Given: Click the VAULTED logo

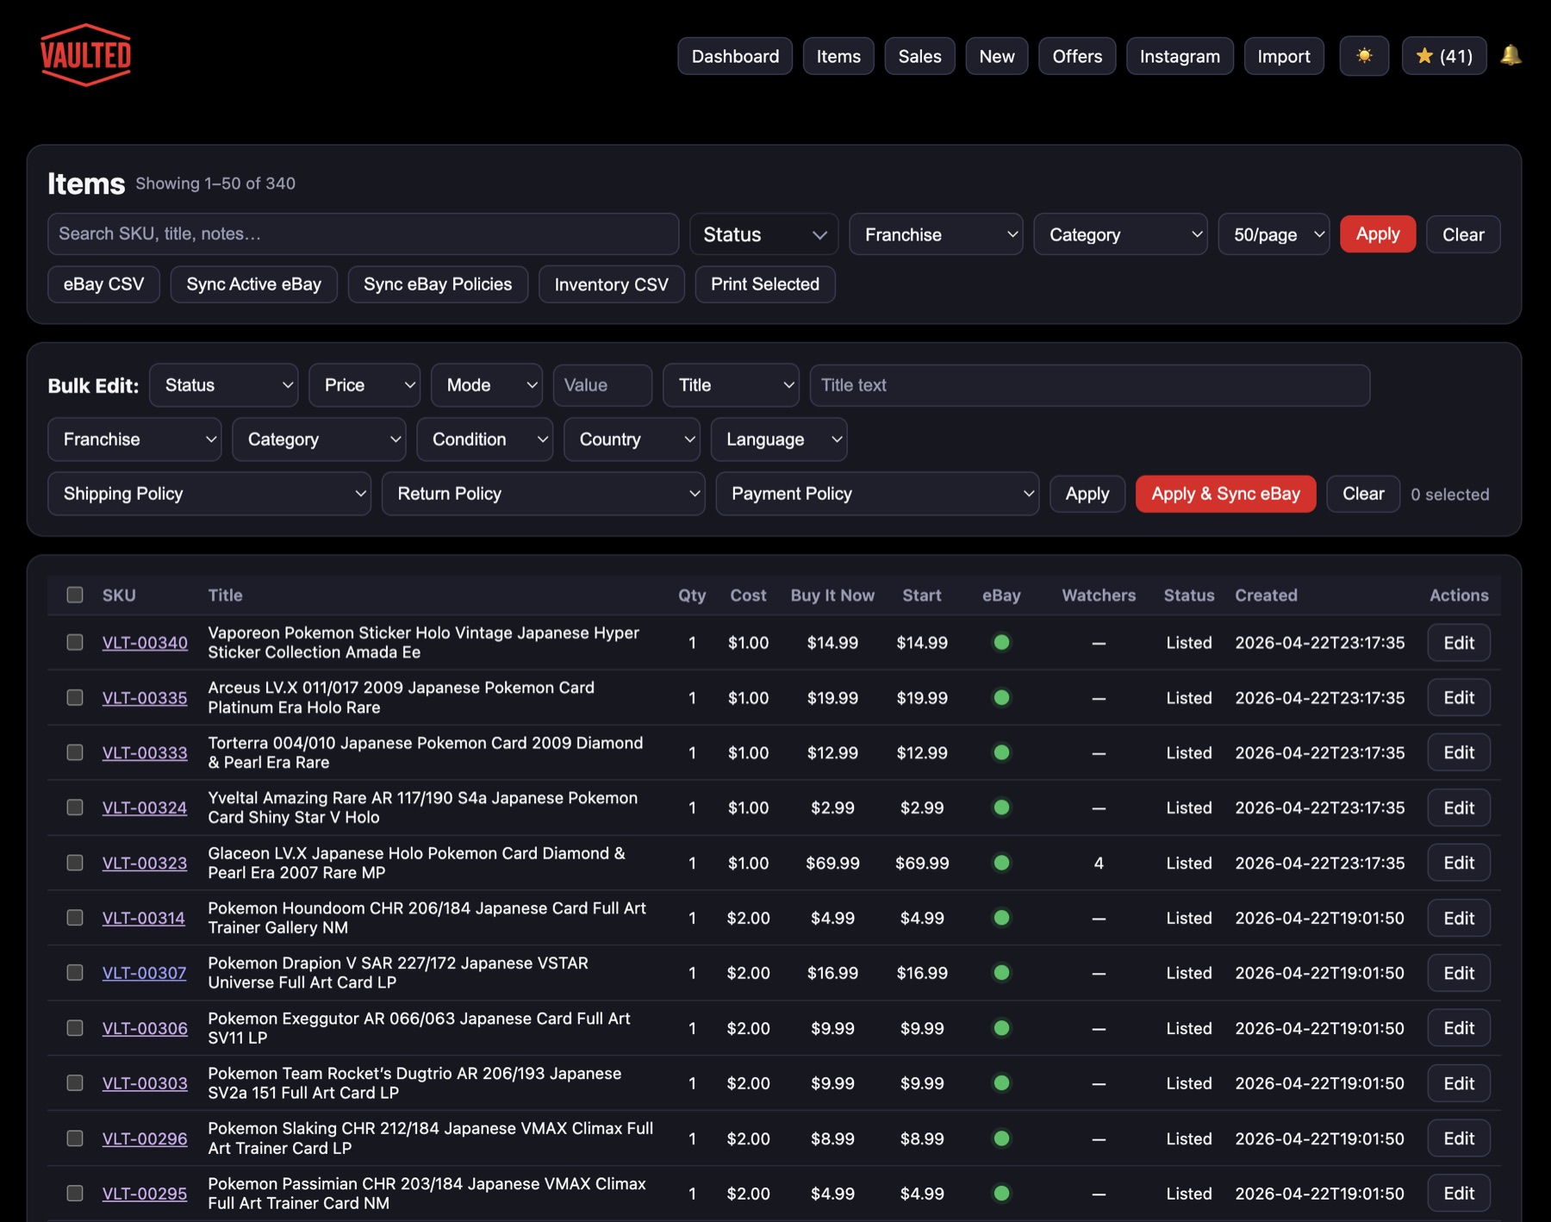Looking at the screenshot, I should click(85, 55).
